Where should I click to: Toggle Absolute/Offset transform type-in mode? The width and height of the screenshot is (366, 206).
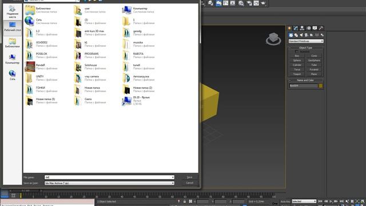tap(190, 201)
